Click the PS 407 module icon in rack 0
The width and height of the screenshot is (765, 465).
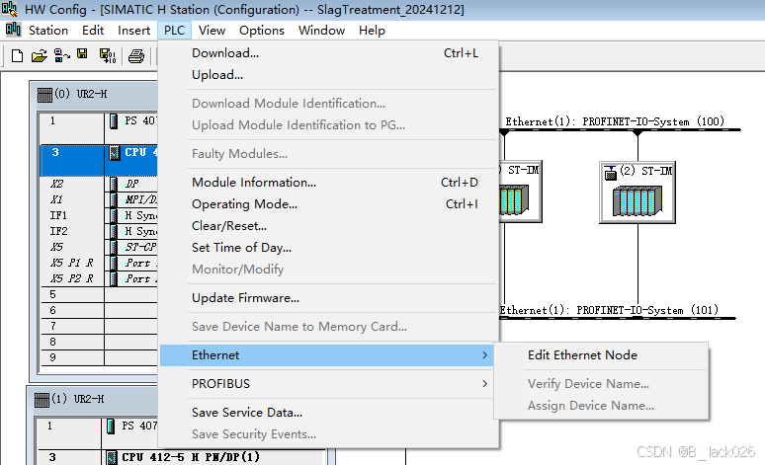(x=114, y=121)
